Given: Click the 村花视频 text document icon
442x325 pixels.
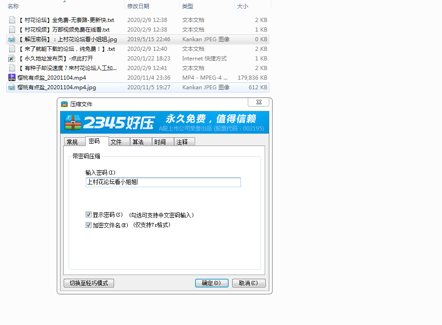Looking at the screenshot, I should point(12,30).
